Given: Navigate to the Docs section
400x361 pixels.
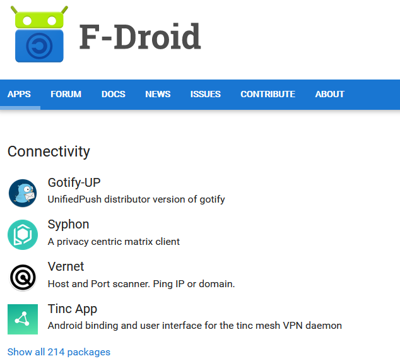Looking at the screenshot, I should point(114,94).
